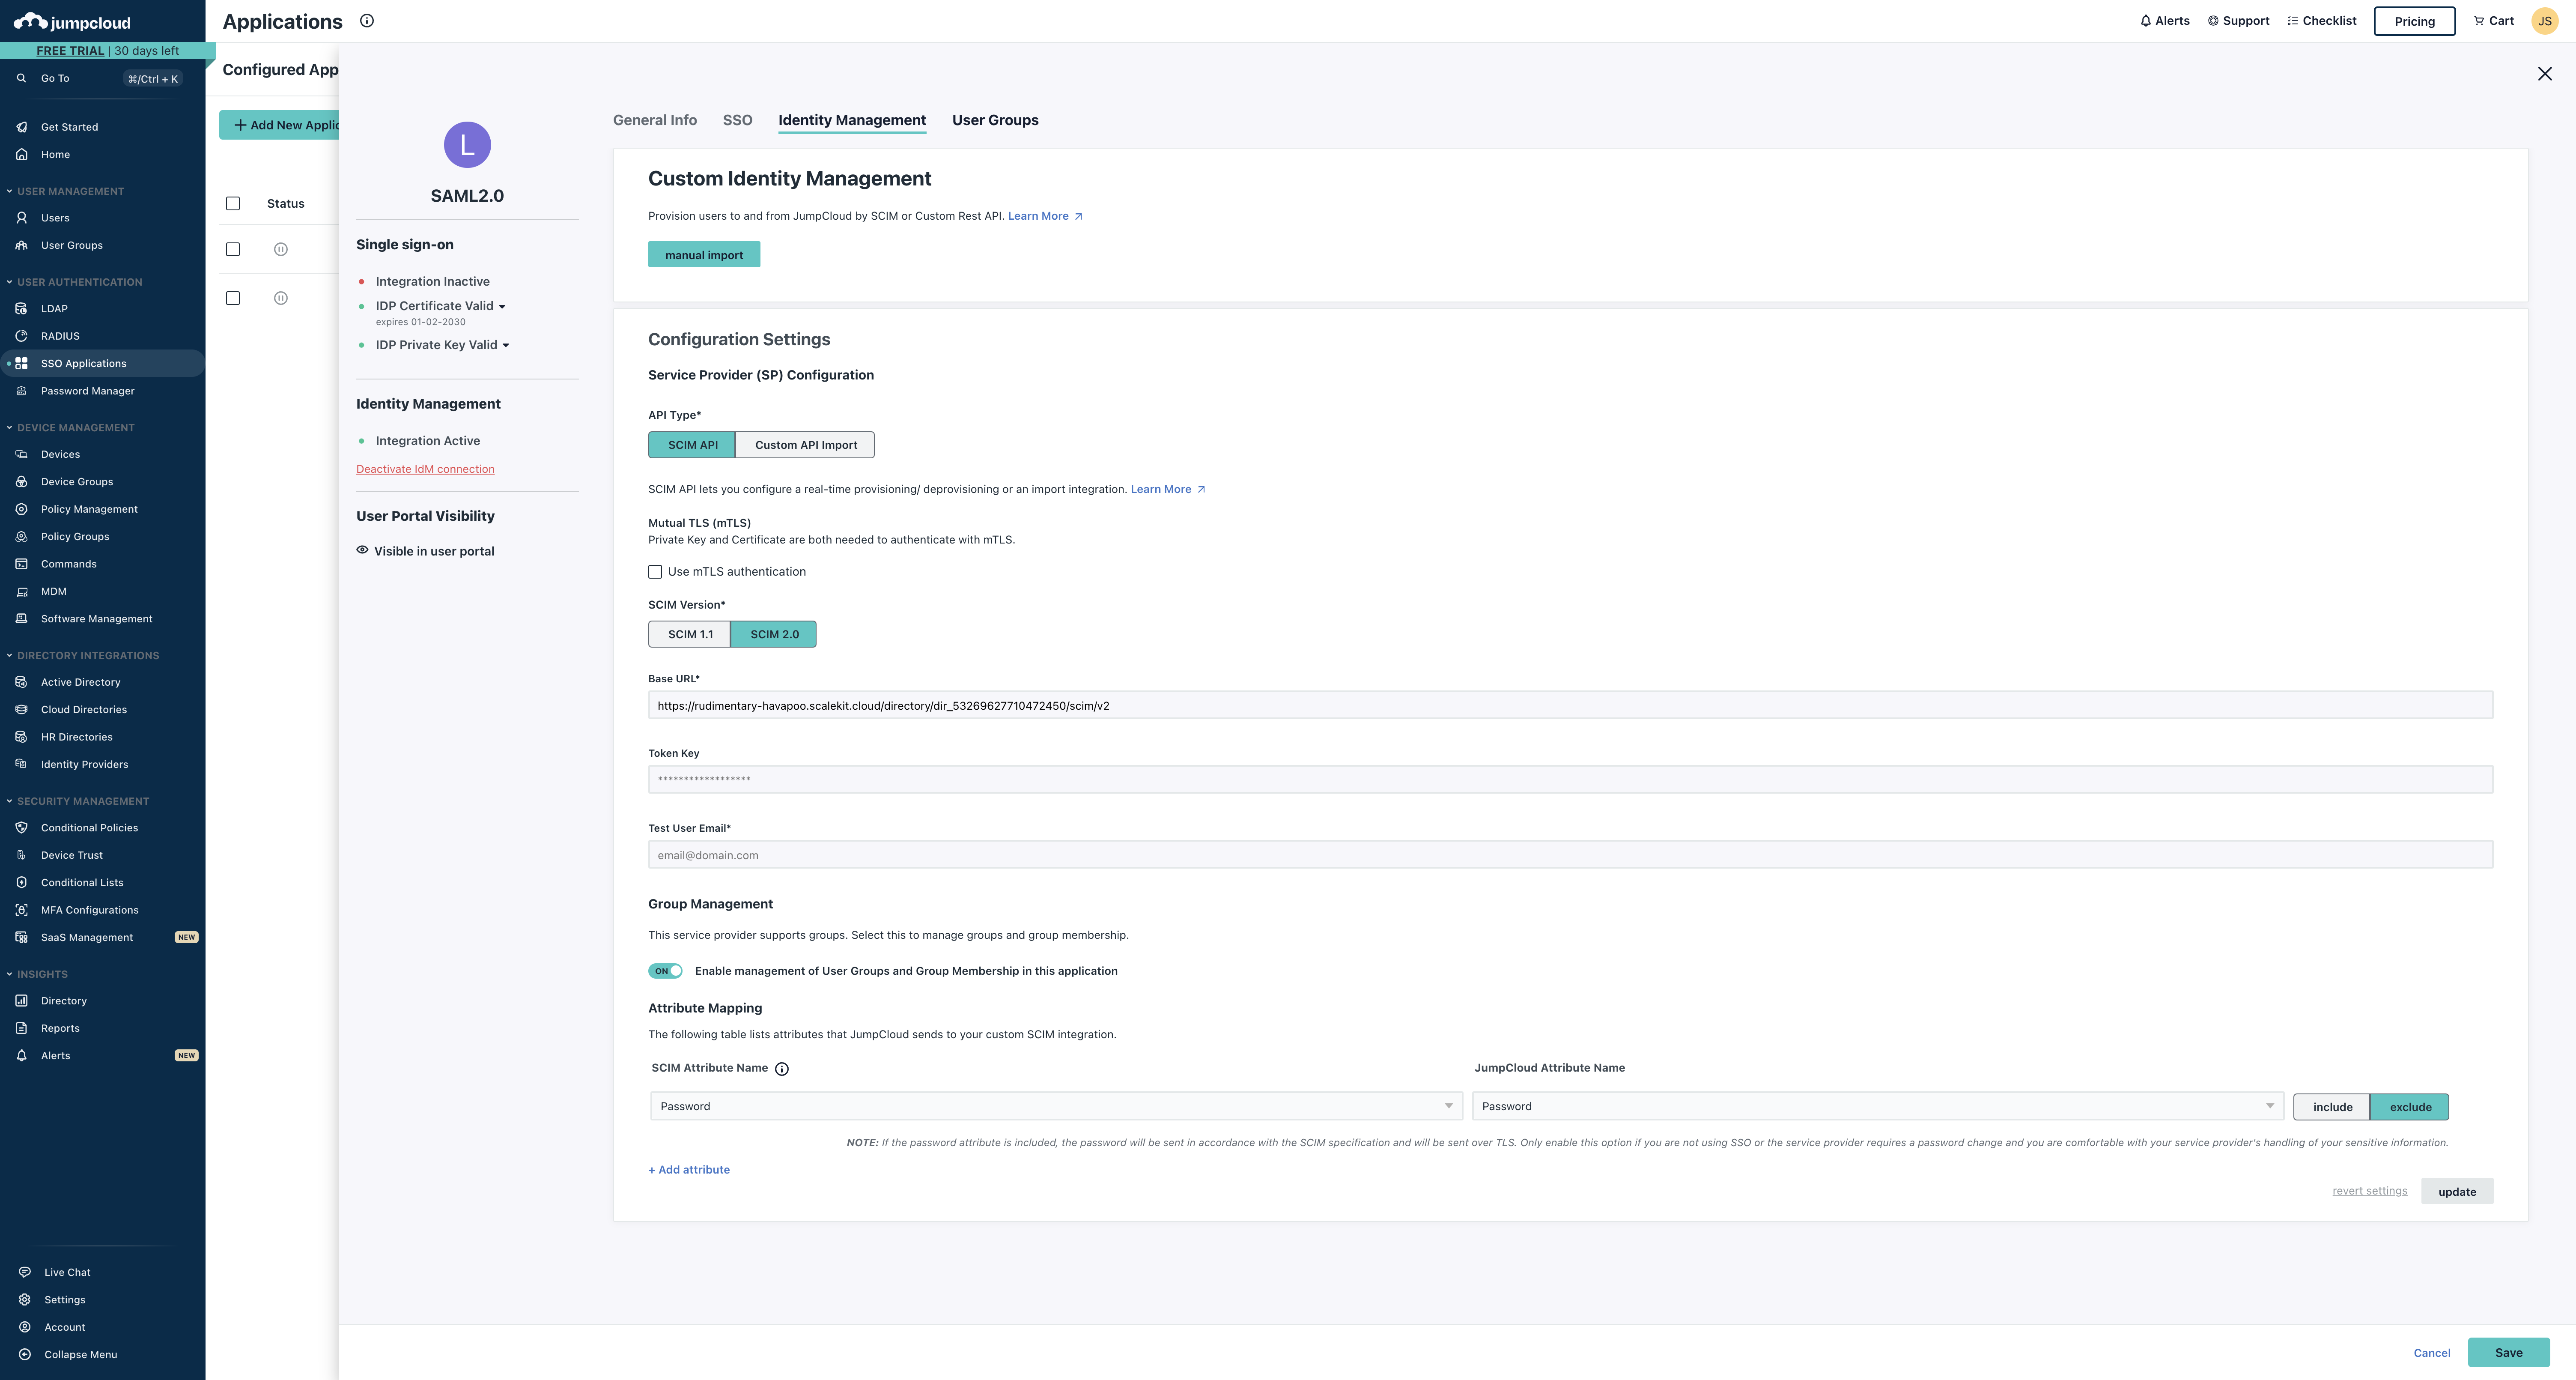Collapse SECURITY MANAGEMENT section
The image size is (2576, 1380).
coord(9,801)
